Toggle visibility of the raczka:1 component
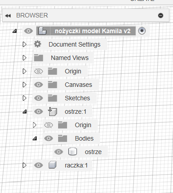This screenshot has height=193, width=173. 38,165
